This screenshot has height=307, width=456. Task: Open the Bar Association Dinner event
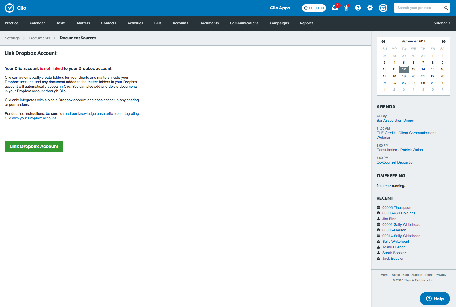point(395,121)
